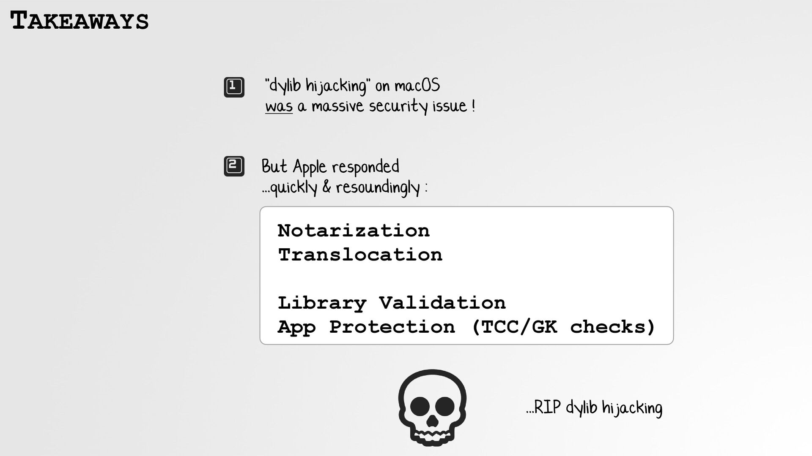
Task: Click the skull's teeth
Action: coord(432,435)
